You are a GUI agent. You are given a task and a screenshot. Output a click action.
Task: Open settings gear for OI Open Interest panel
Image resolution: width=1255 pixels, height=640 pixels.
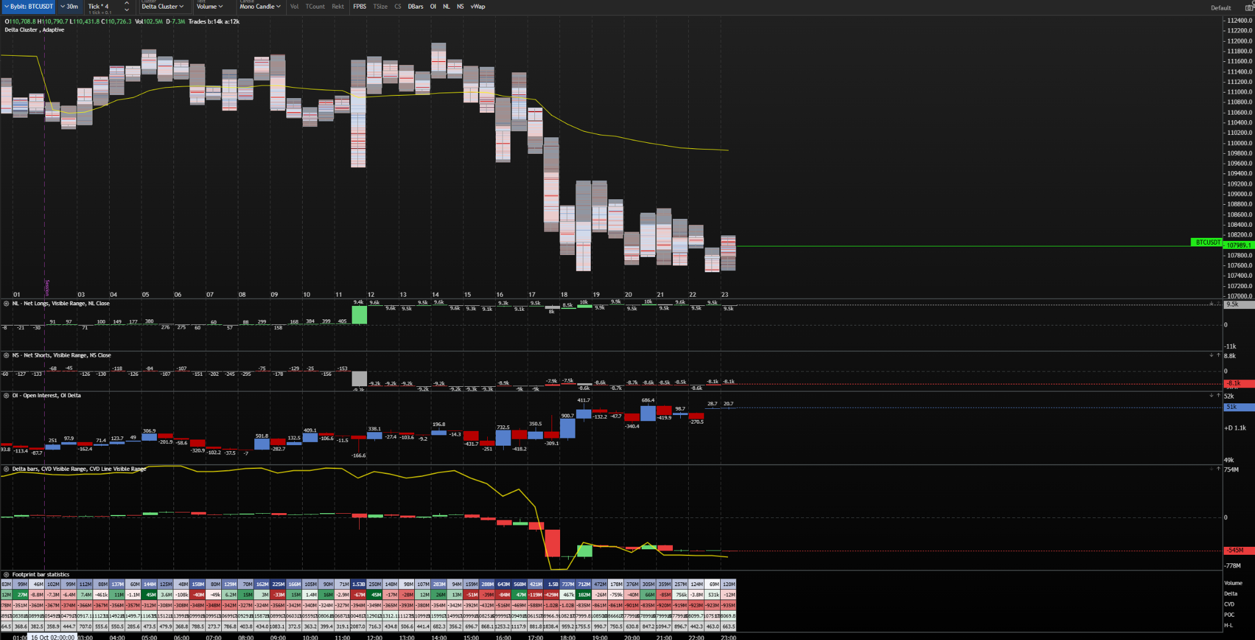(6, 395)
